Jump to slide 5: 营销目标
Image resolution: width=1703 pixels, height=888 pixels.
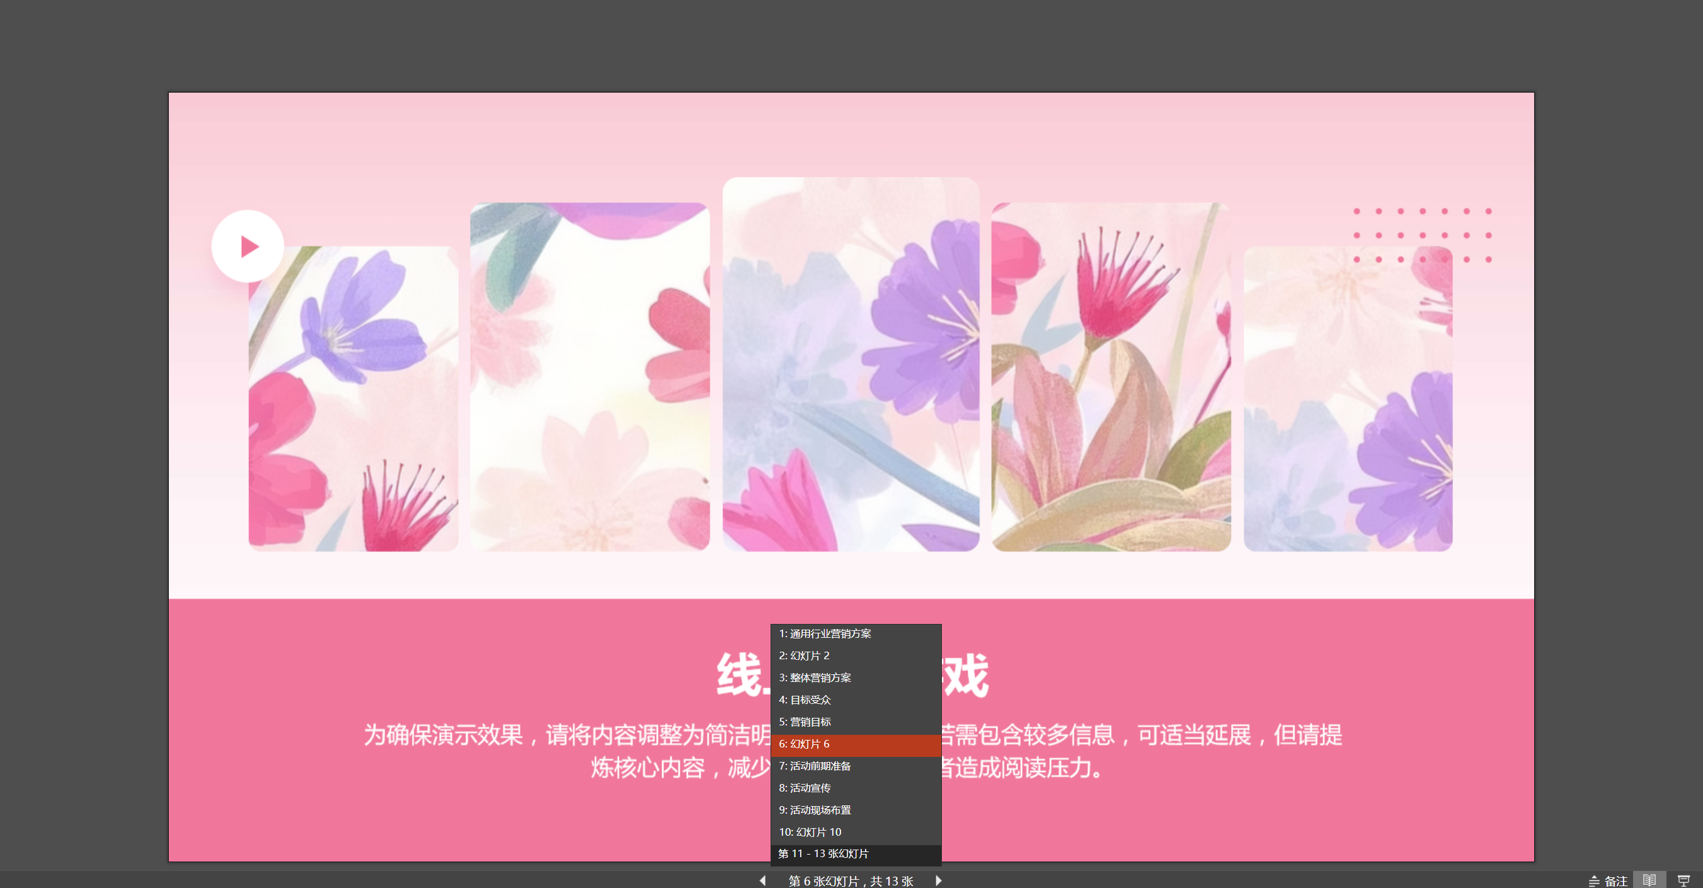tap(856, 722)
